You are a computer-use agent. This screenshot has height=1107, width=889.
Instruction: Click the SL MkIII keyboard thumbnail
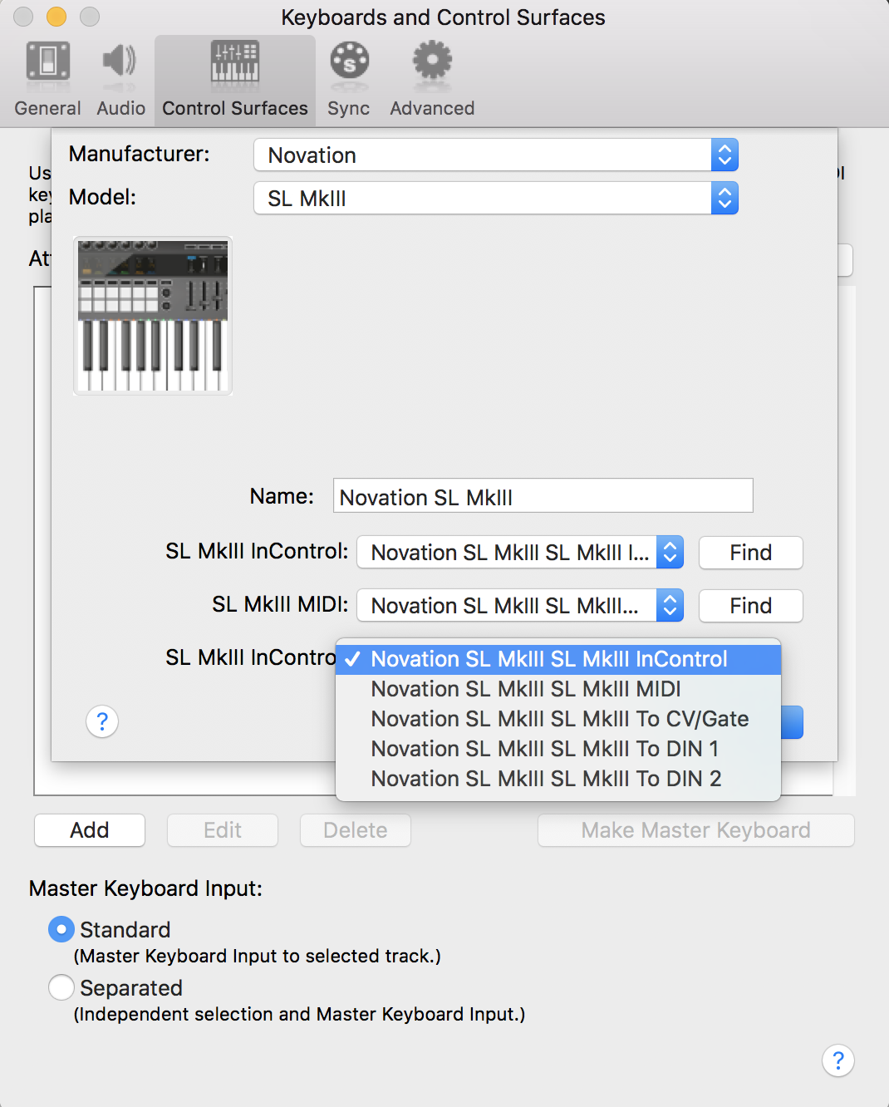coord(153,316)
